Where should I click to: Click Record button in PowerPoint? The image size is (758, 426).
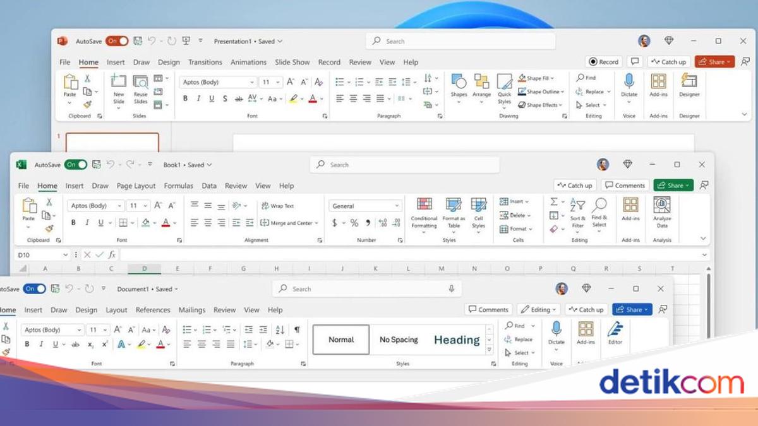(604, 62)
